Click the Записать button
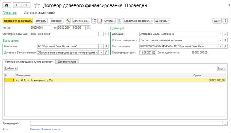Screen dimensions: 231x133 coord(41,21)
